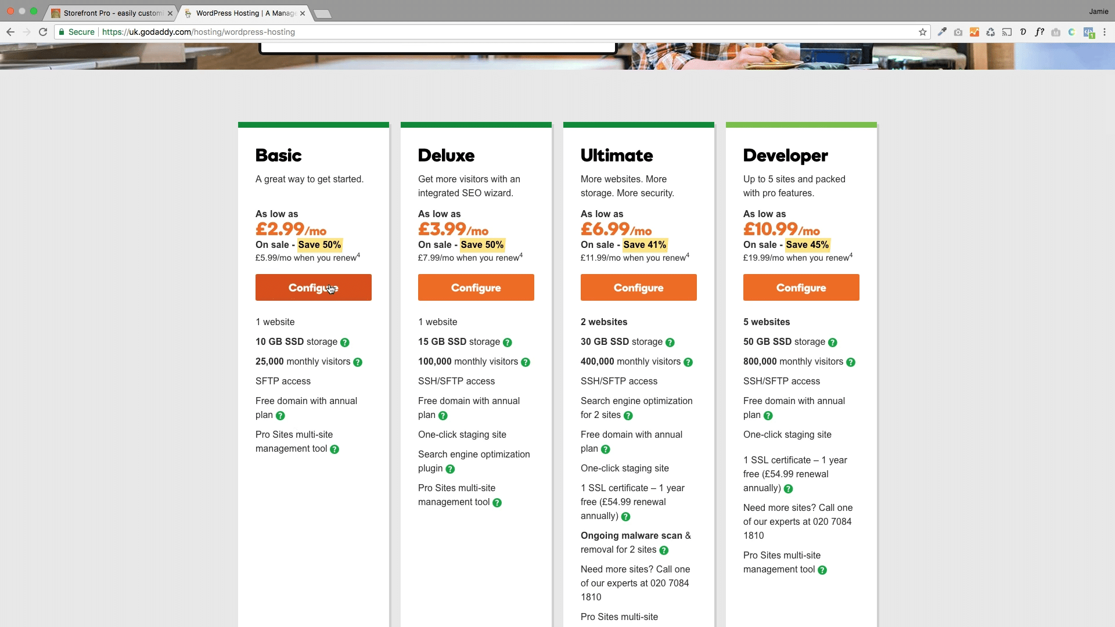Close the WordPress Hosting tab
This screenshot has height=627, width=1115.
click(x=303, y=13)
